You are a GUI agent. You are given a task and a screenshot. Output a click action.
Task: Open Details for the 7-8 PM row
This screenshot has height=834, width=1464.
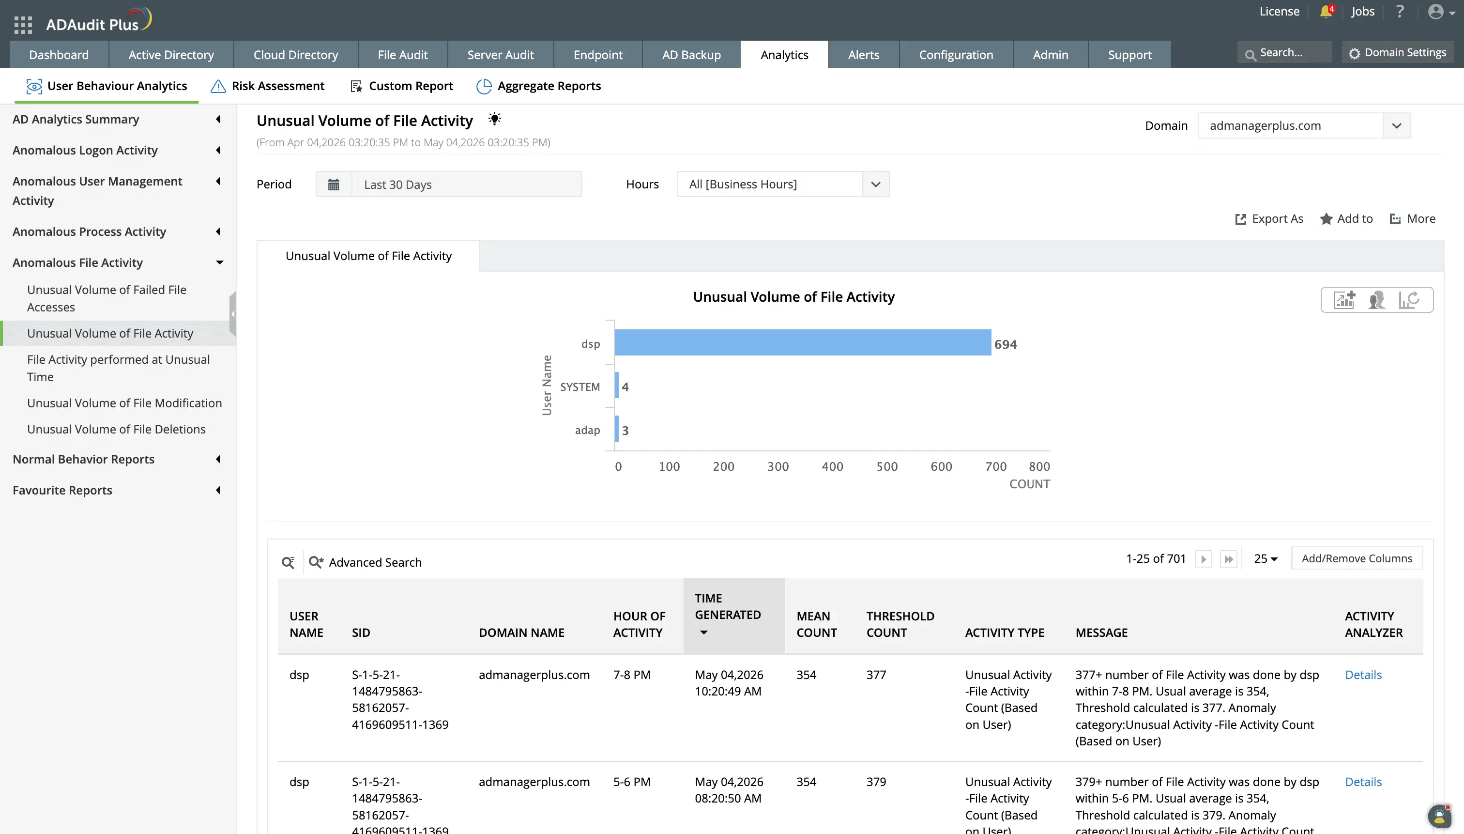coord(1363,675)
